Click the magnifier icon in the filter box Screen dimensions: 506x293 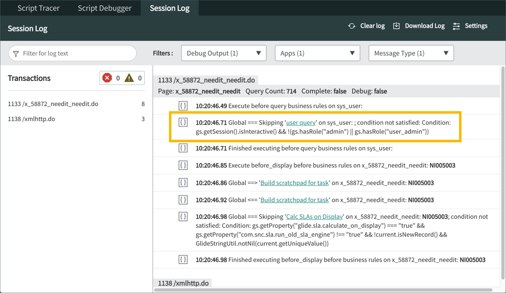pyautogui.click(x=16, y=53)
